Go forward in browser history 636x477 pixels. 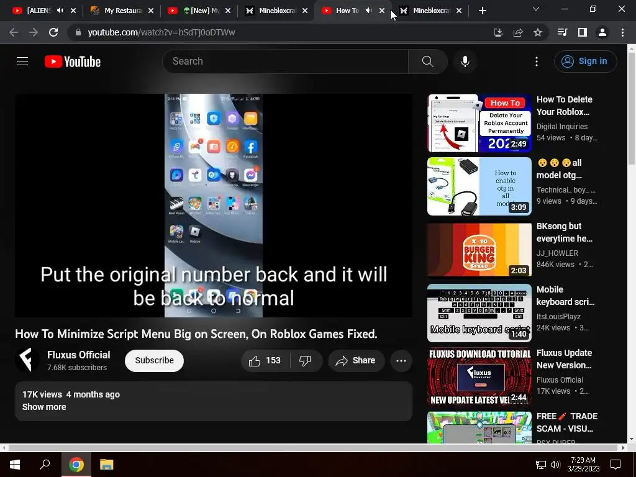[x=34, y=32]
